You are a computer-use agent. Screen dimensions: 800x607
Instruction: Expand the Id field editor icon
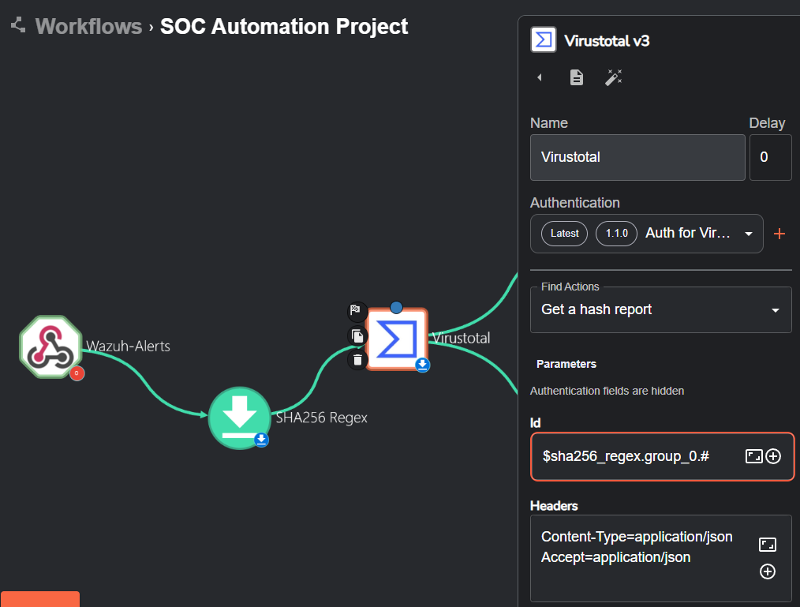point(753,456)
